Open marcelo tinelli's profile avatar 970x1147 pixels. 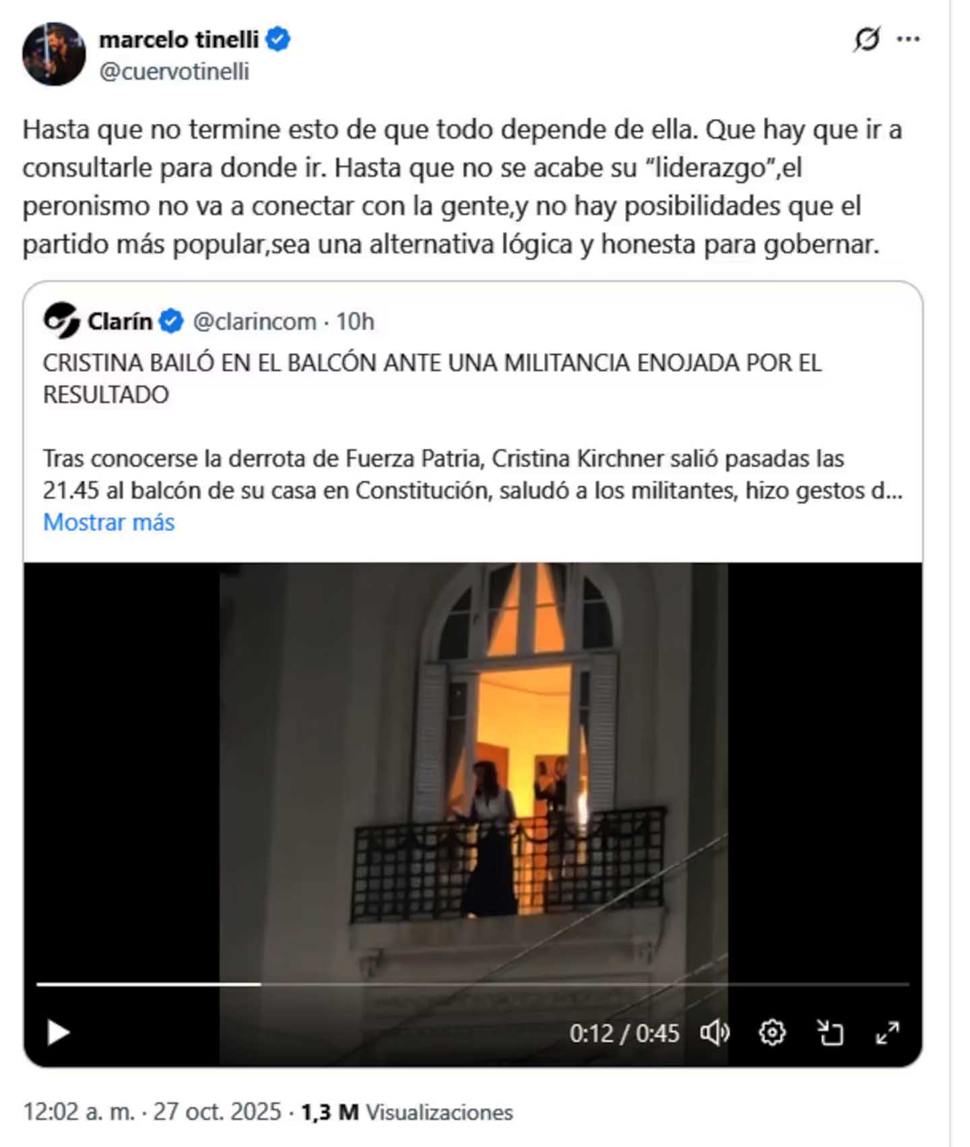54,54
